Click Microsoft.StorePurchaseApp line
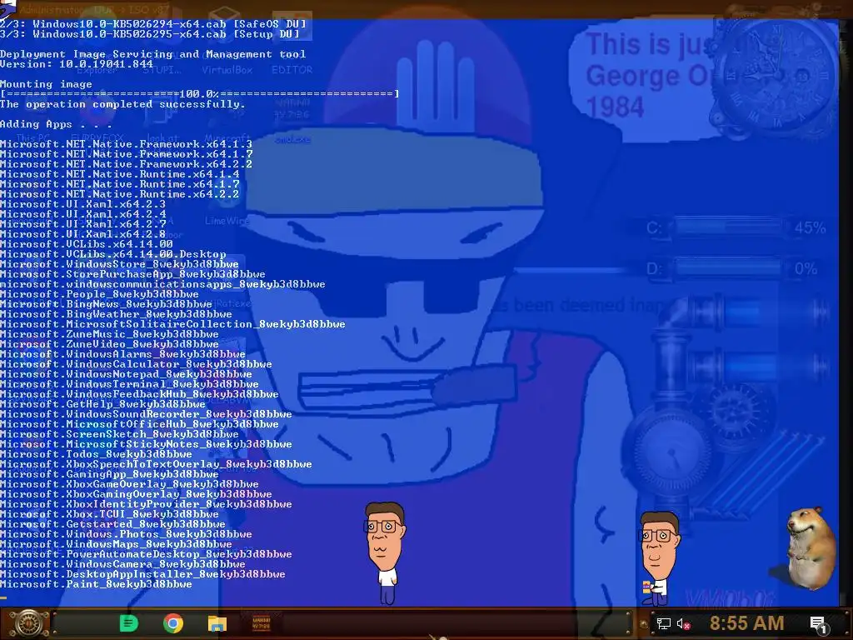853x640 pixels. click(132, 274)
